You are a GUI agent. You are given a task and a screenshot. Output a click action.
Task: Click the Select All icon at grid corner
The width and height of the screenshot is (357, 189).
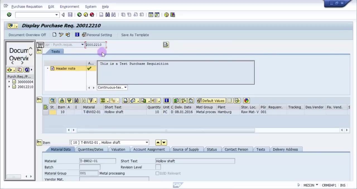click(x=45, y=107)
